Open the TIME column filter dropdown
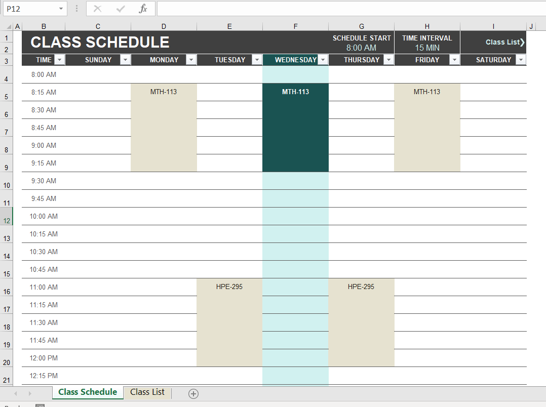Image resolution: width=546 pixels, height=407 pixels. click(59, 59)
